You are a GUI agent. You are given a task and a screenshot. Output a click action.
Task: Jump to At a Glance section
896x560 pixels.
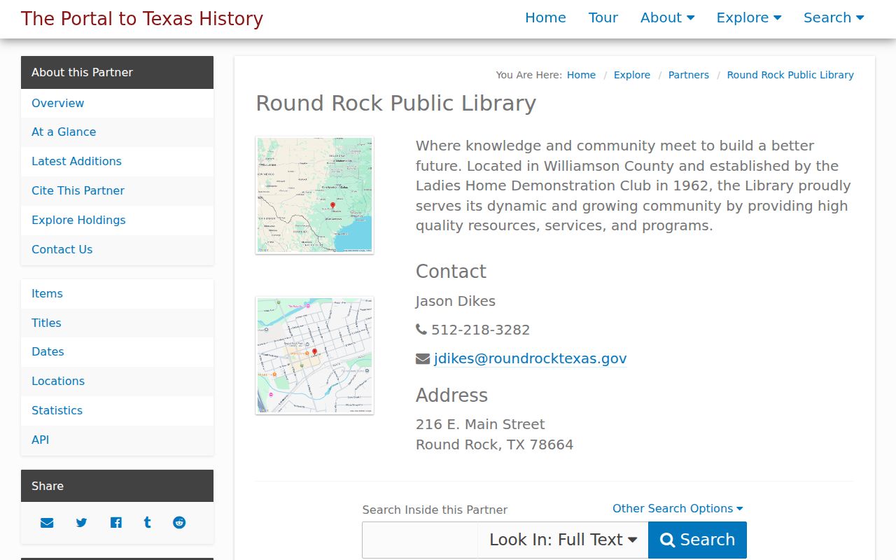click(117, 132)
